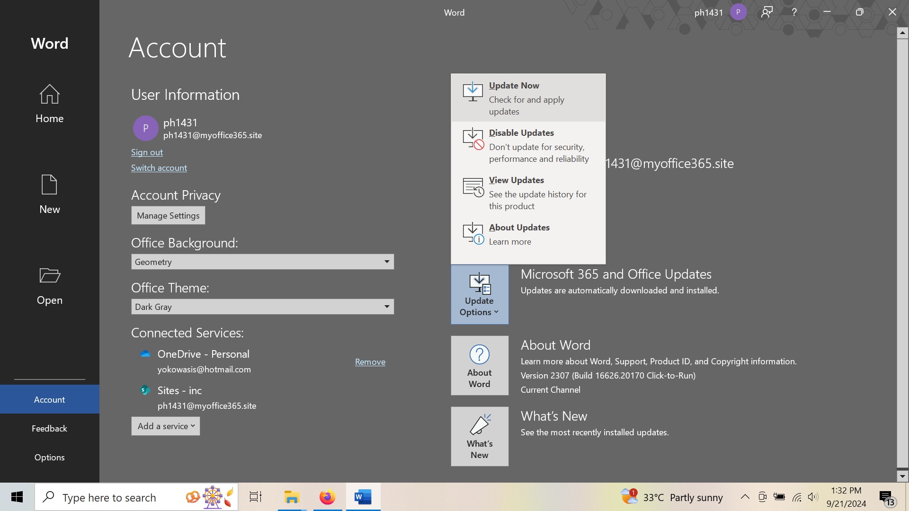
Task: Open the Add a service dropdown
Action: point(165,426)
